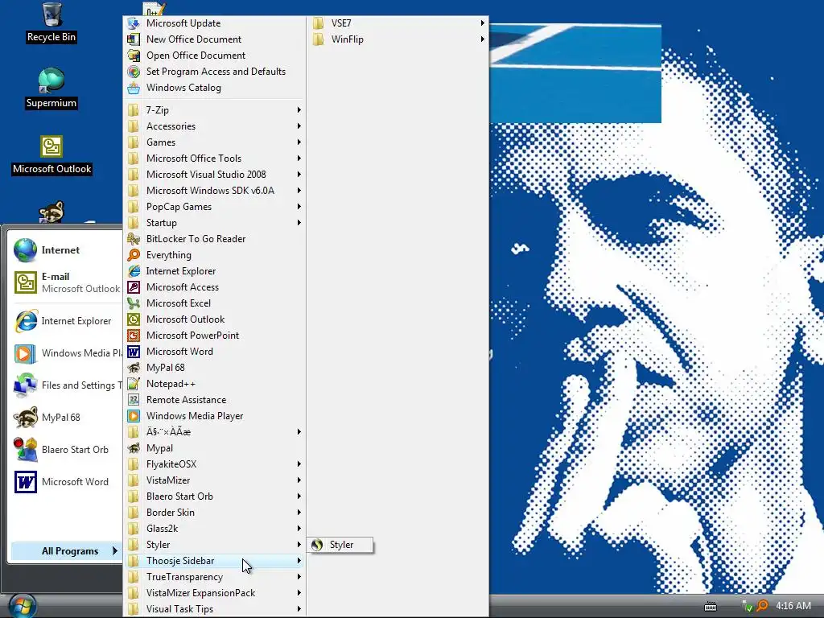Launch Styler from the submenu flyout
This screenshot has width=824, height=618.
pyautogui.click(x=340, y=545)
